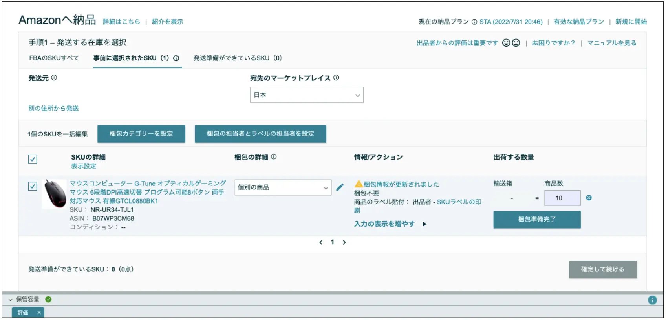The image size is (666, 320).
Task: Click 梱包情報が更新されました link
Action: coord(401,184)
